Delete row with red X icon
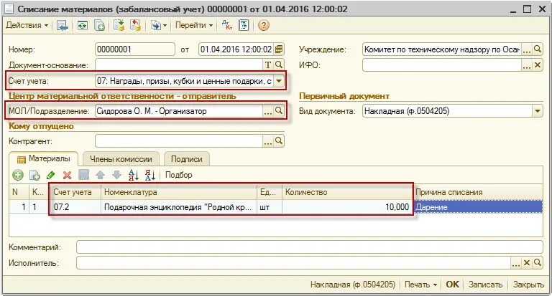 (67, 175)
